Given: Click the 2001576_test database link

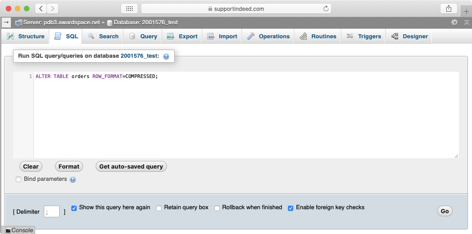Looking at the screenshot, I should [x=139, y=56].
